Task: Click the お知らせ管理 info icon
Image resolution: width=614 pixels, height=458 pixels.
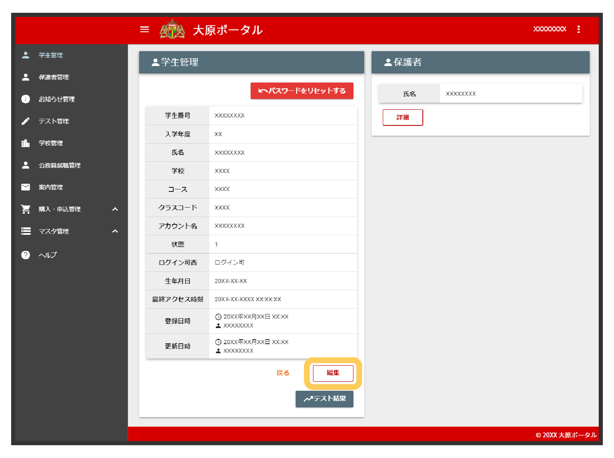Action: [26, 99]
